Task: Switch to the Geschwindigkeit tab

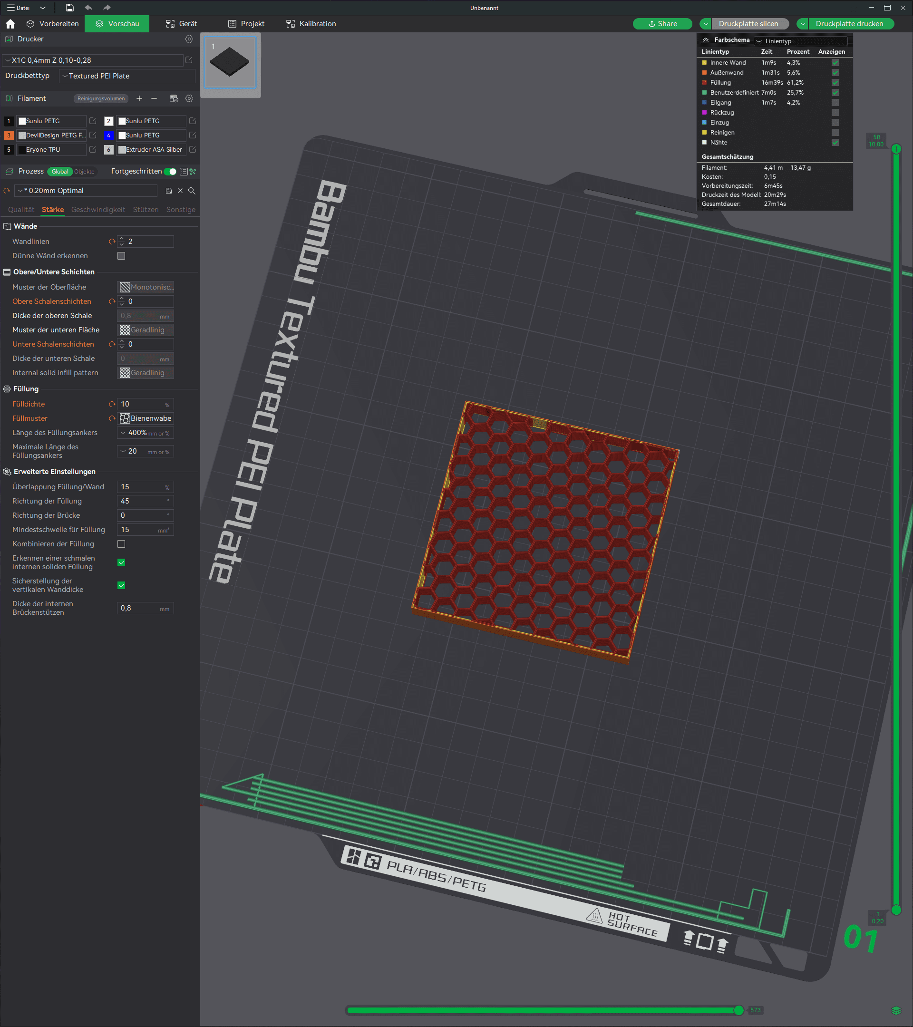Action: coord(98,210)
